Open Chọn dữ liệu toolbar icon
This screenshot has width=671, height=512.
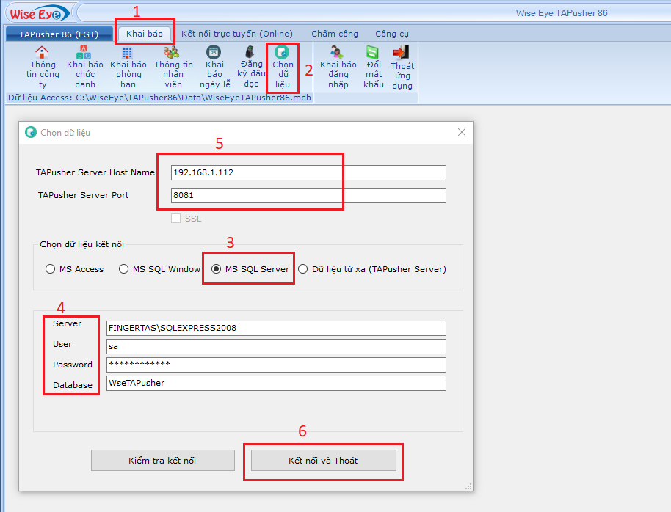pyautogui.click(x=283, y=53)
